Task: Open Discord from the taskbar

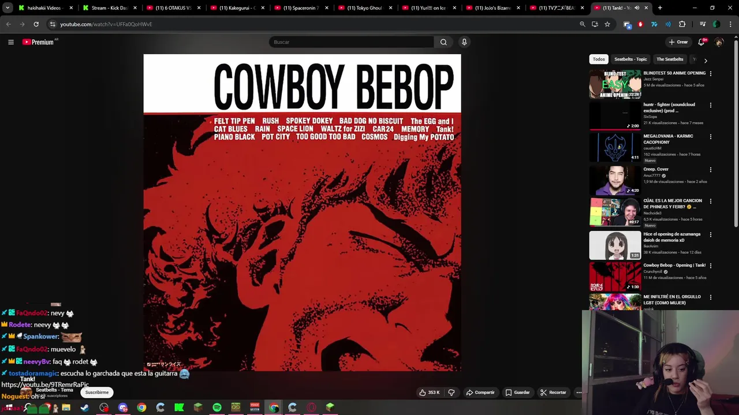Action: (x=122, y=408)
